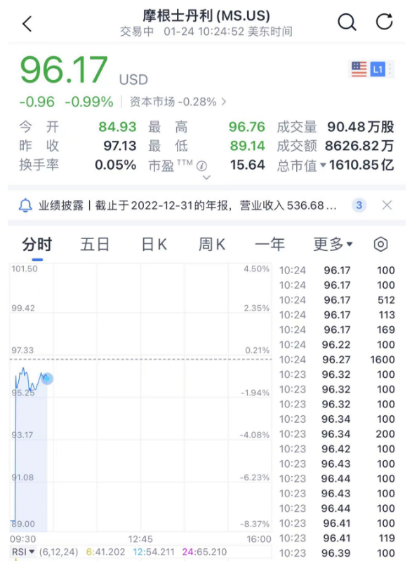Image resolution: width=412 pixels, height=561 pixels.
Task: Tap the back arrow icon
Action: point(27,24)
